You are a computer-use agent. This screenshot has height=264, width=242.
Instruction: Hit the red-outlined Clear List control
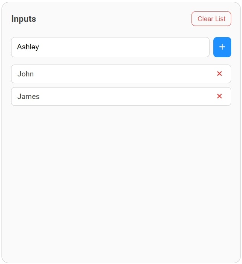[x=211, y=19]
